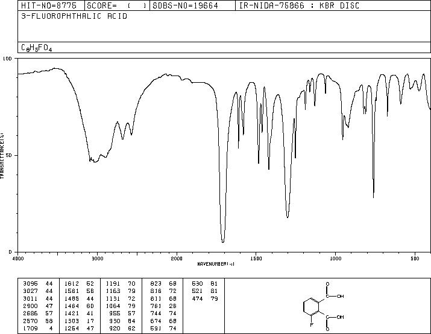Select the 3-FLUOROPHTHALIC ACID compound name
This screenshot has width=431, height=334.
coord(74,16)
